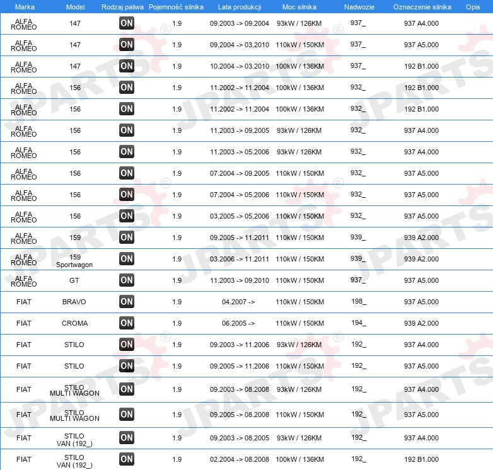The width and height of the screenshot is (493, 470).
Task: Click ON badge for STILO VAN 100kW row
Action: click(127, 459)
